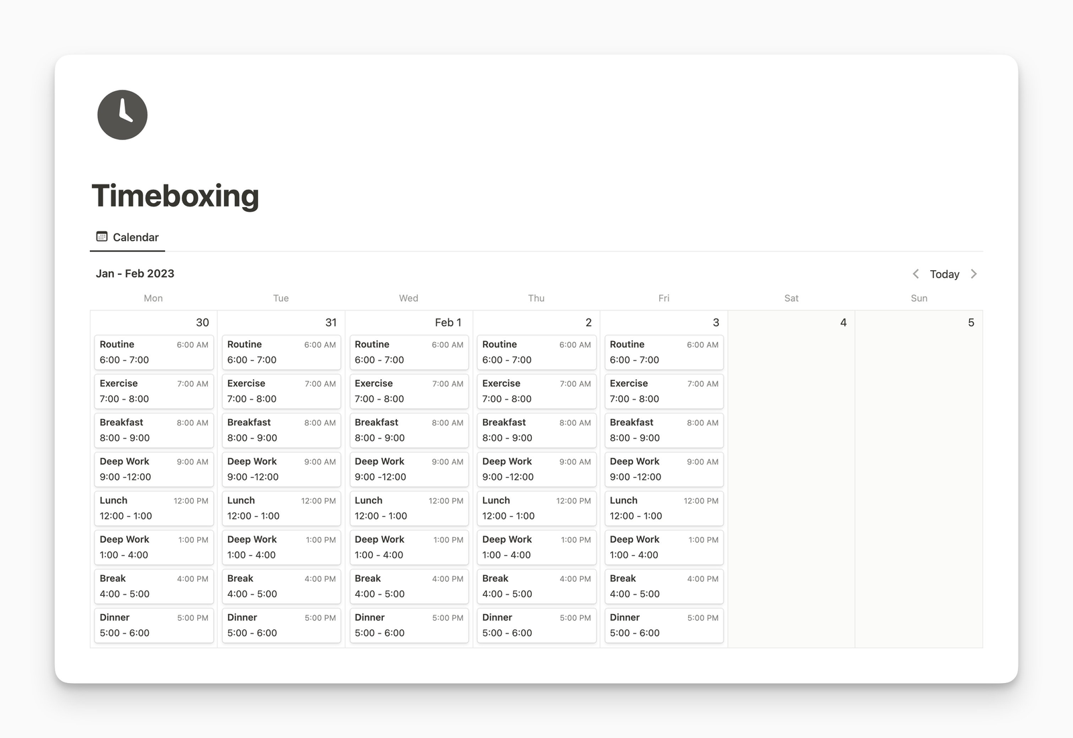Open Tuesday's Exercise 7:00 - 8:00 card

pyautogui.click(x=281, y=391)
